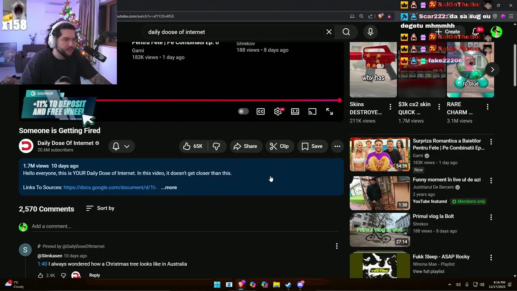This screenshot has height=291, width=517.
Task: Toggle the autoplay switch in the player
Action: click(x=243, y=112)
